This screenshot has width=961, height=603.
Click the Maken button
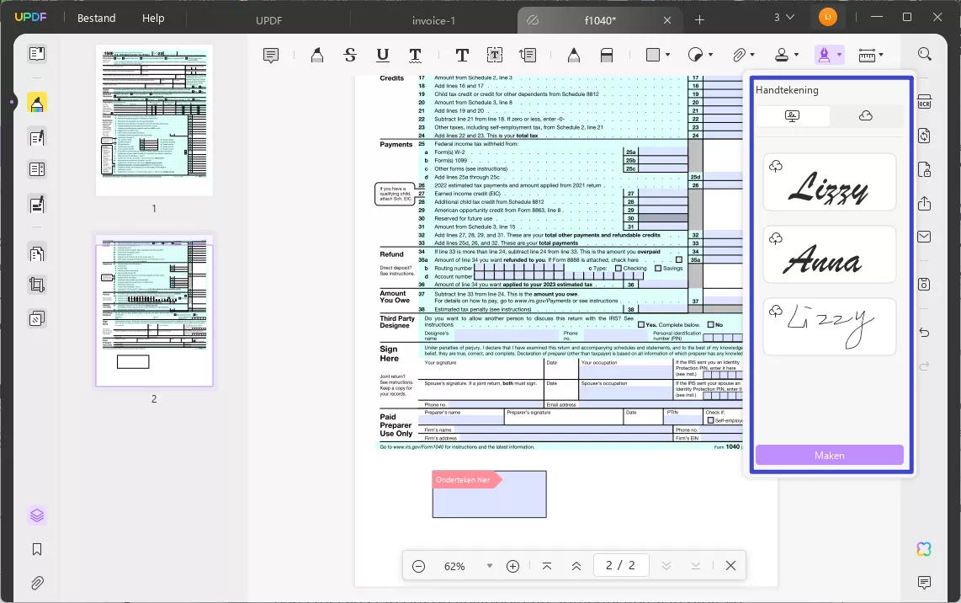(829, 455)
